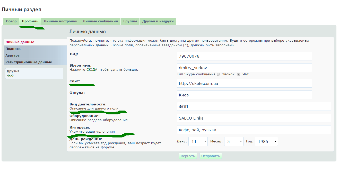The image size is (339, 172).
Task: Click the ICQ number input field
Action: tap(244, 56)
